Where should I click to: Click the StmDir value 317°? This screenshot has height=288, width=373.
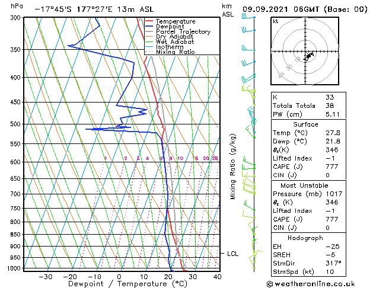(x=333, y=263)
